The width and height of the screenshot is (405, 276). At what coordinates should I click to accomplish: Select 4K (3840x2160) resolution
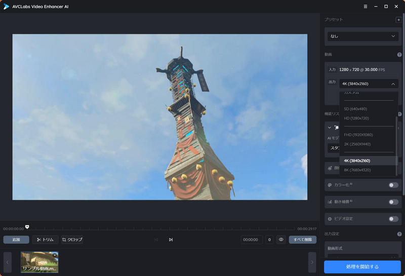pos(369,161)
